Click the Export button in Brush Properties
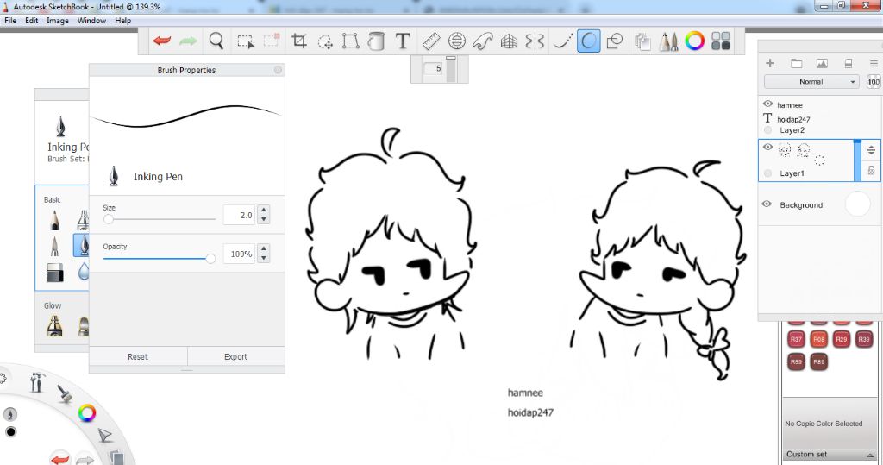 point(236,357)
